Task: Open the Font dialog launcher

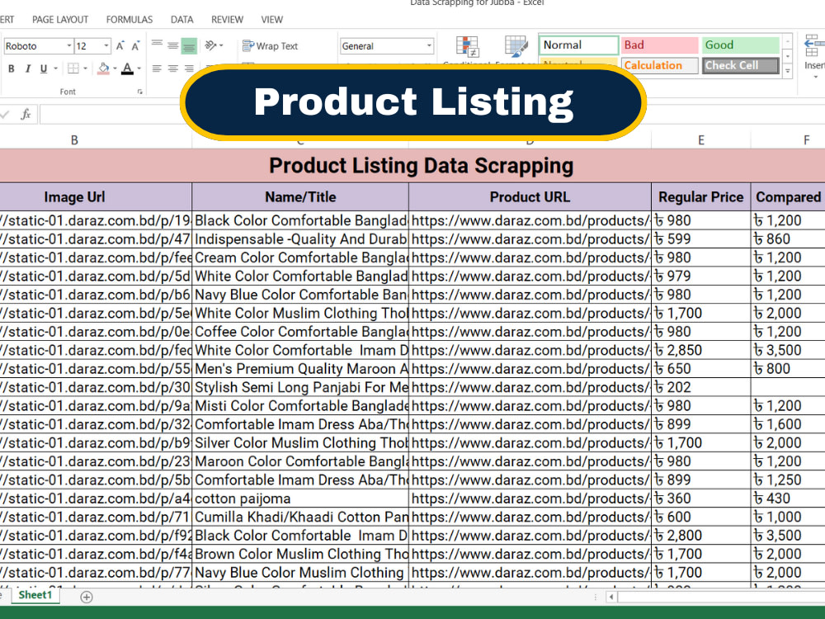Action: pos(140,92)
